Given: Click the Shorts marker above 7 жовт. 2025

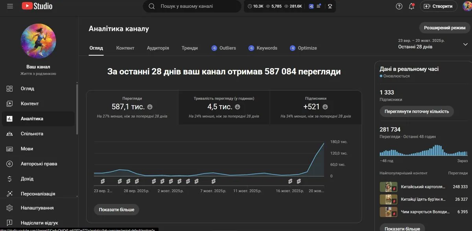Looking at the screenshot, I should [x=214, y=181].
